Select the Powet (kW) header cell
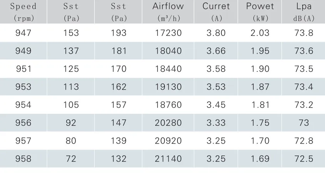Screen dimensions: 325x186 point(260,12)
